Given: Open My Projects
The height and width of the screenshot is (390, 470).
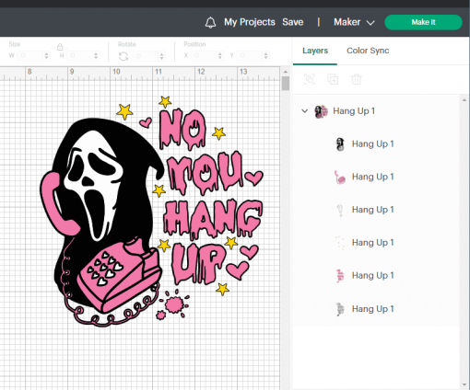Looking at the screenshot, I should [250, 22].
